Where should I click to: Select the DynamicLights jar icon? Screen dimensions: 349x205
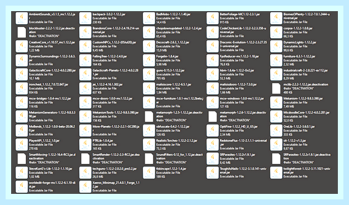[x=276, y=46]
